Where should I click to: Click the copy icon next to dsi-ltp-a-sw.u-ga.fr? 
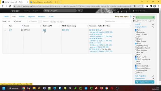pos(131,16)
